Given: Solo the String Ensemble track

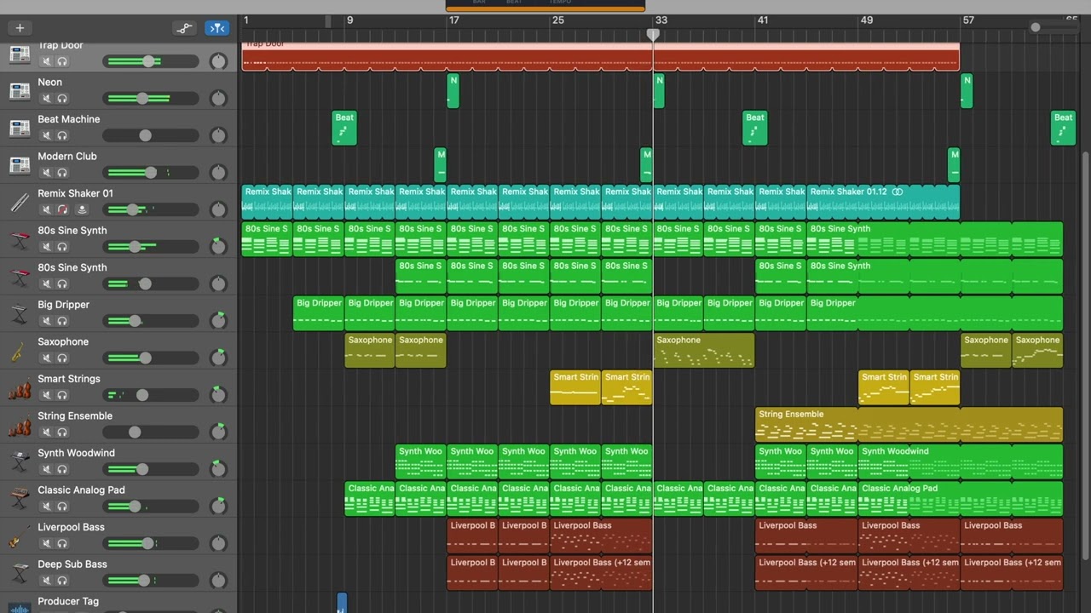Looking at the screenshot, I should pos(62,433).
